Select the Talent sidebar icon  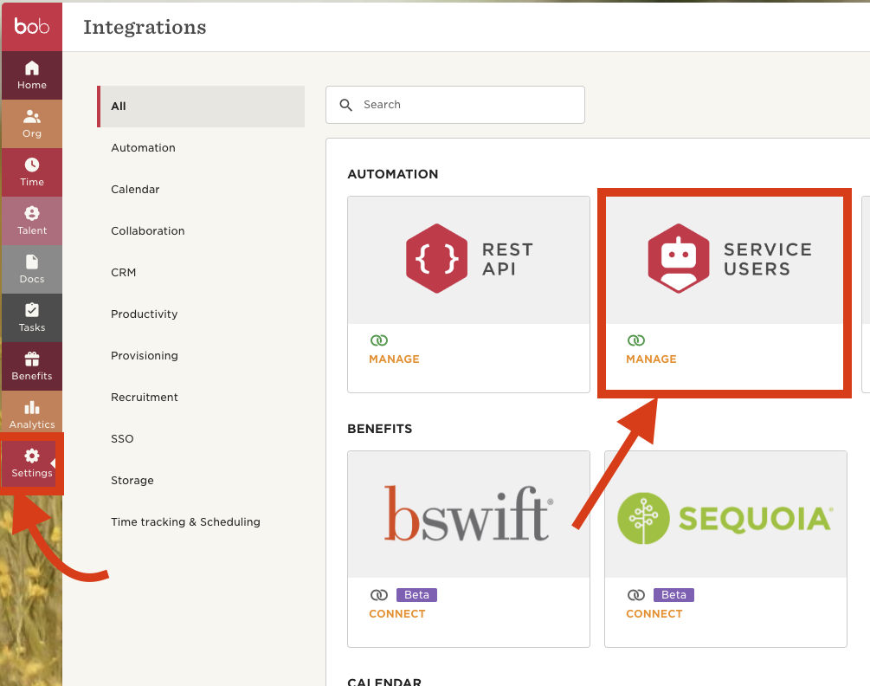32,221
